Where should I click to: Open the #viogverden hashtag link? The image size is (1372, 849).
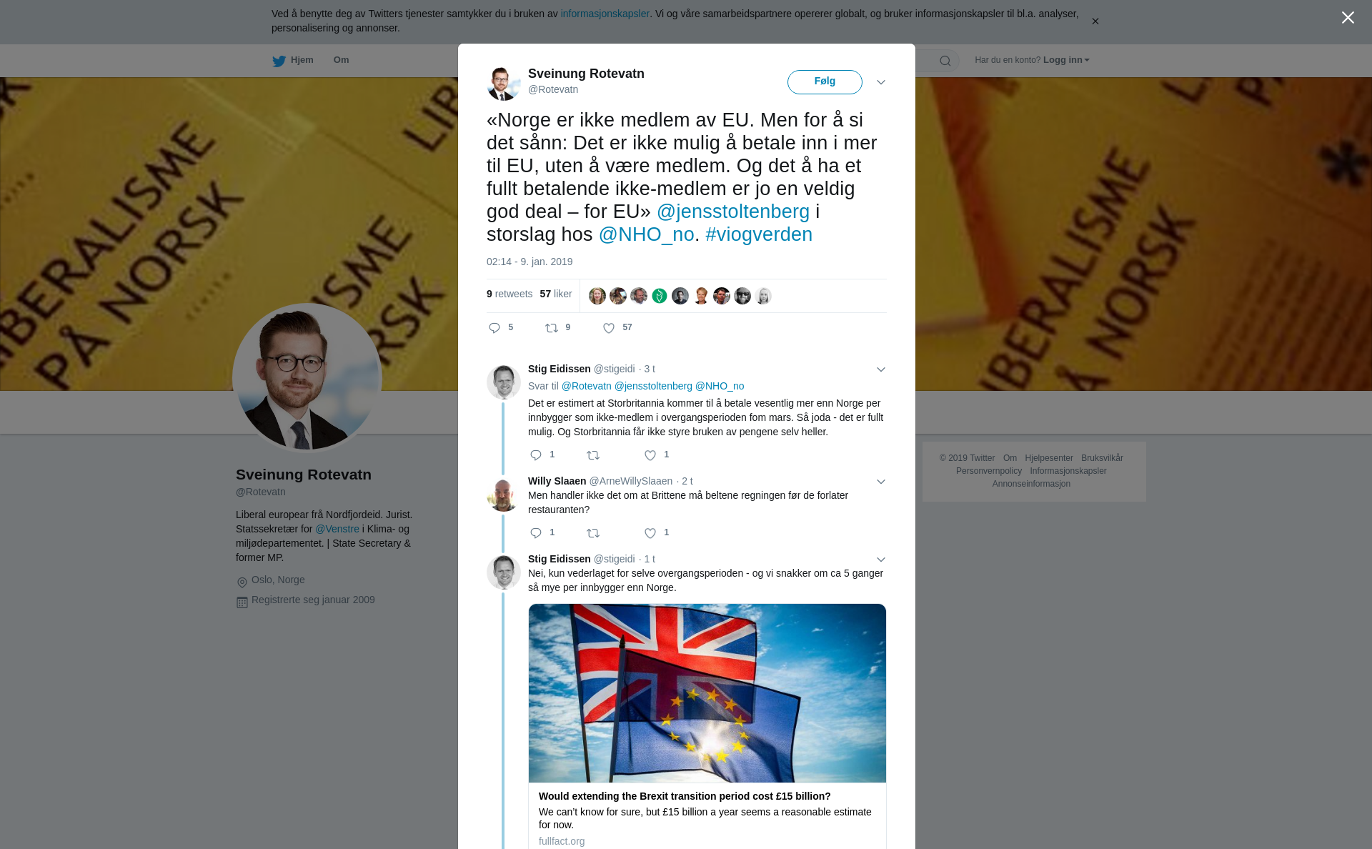coord(759,234)
